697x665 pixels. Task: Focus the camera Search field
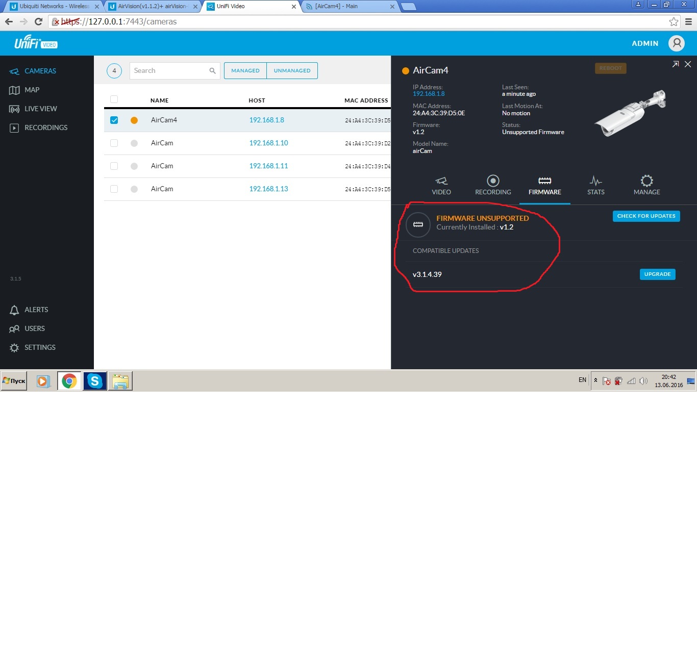175,71
